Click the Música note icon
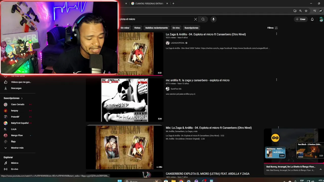This screenshot has height=182, width=324. pos(6,163)
